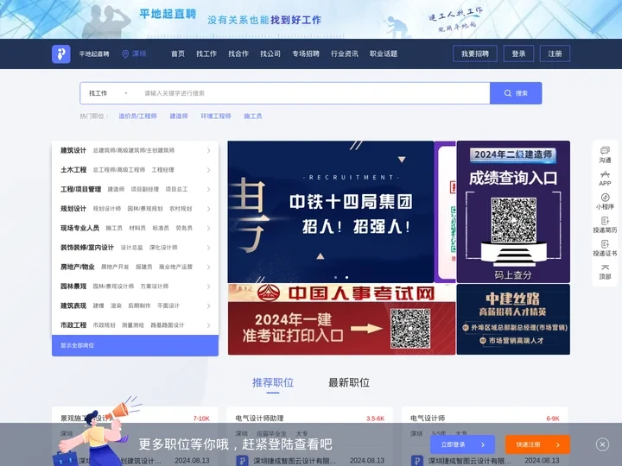Click 劳务员 under 现场专业人员
The width and height of the screenshot is (622, 466).
(184, 228)
